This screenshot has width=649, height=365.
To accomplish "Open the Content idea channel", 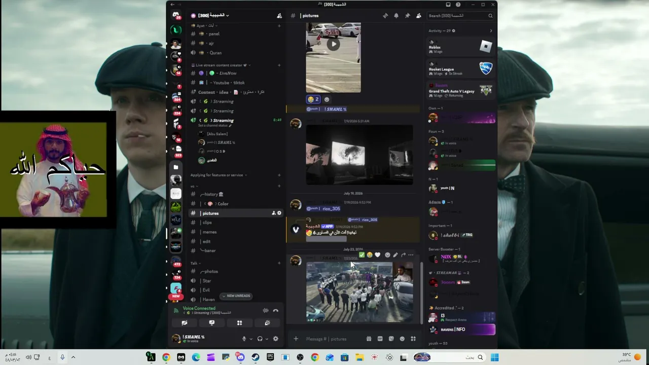I will [236, 92].
